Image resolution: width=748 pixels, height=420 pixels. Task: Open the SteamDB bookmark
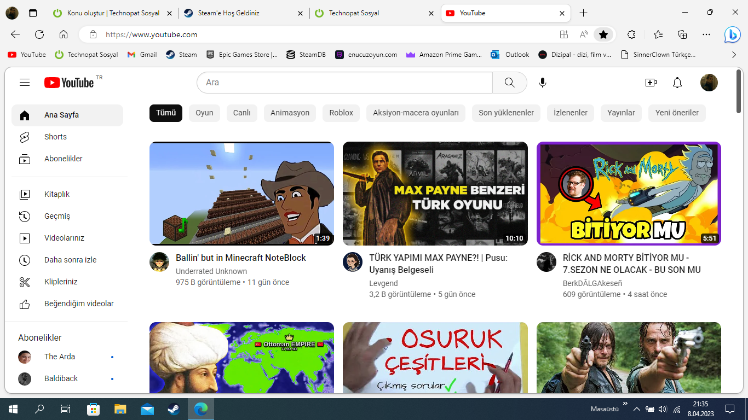coord(307,55)
